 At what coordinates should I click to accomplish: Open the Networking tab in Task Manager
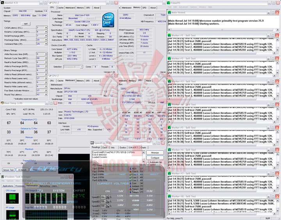point(44,186)
